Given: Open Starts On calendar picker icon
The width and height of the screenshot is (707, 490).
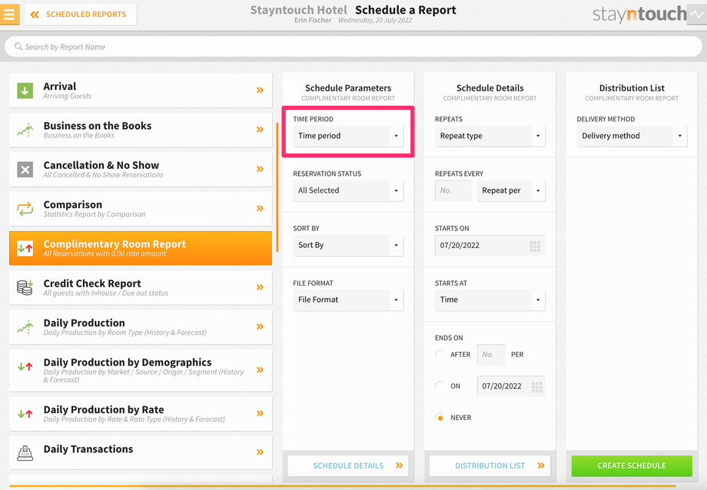Looking at the screenshot, I should click(535, 246).
